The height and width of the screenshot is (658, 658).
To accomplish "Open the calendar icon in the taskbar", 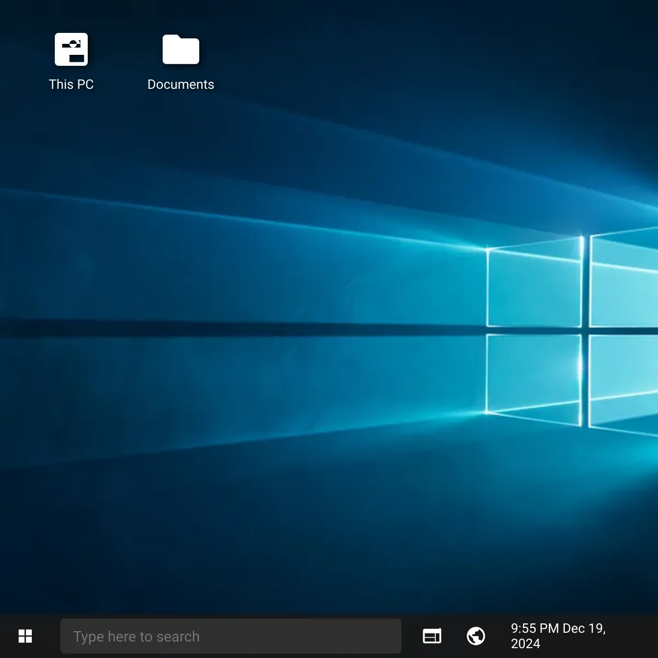I will coord(432,636).
